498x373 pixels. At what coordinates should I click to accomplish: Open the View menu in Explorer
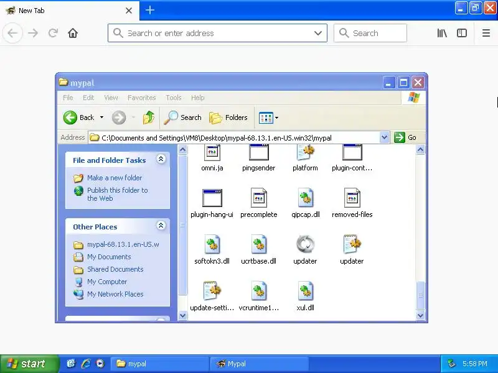pos(111,98)
